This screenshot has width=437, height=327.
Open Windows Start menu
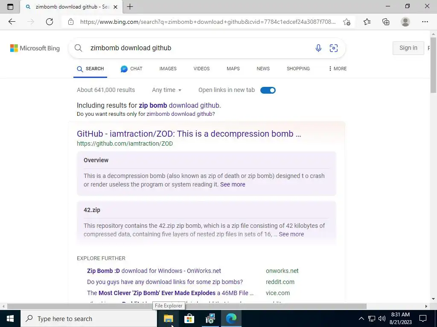pyautogui.click(x=10, y=318)
